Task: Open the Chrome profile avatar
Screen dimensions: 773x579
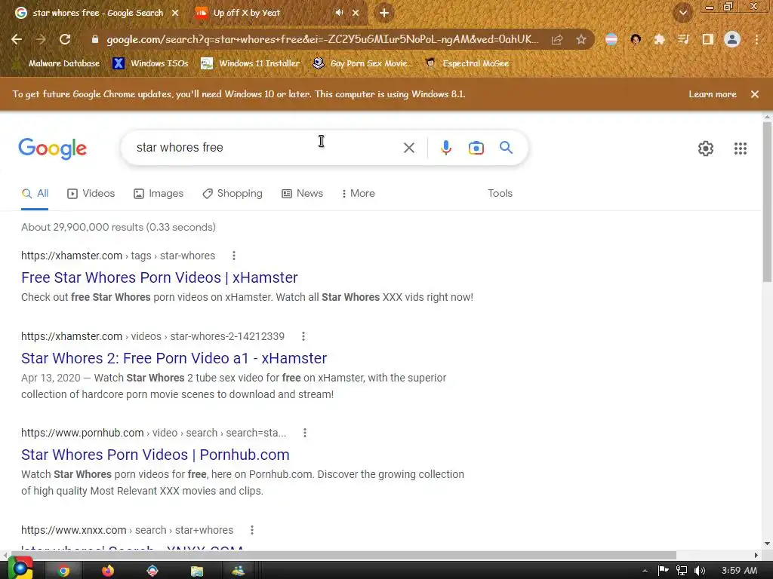Action: coord(732,39)
